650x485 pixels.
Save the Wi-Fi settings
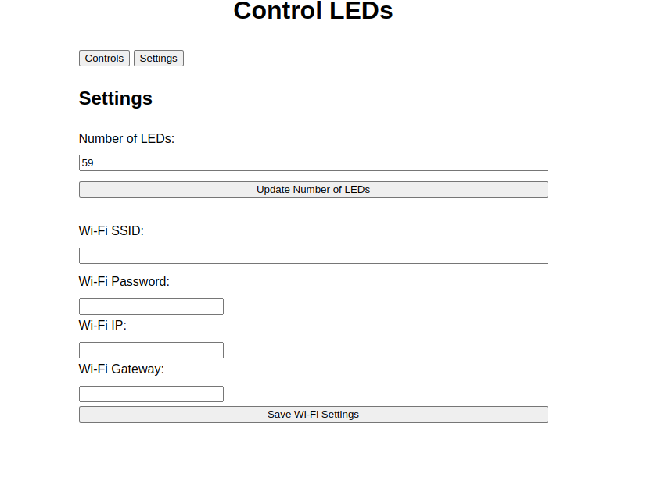click(313, 414)
